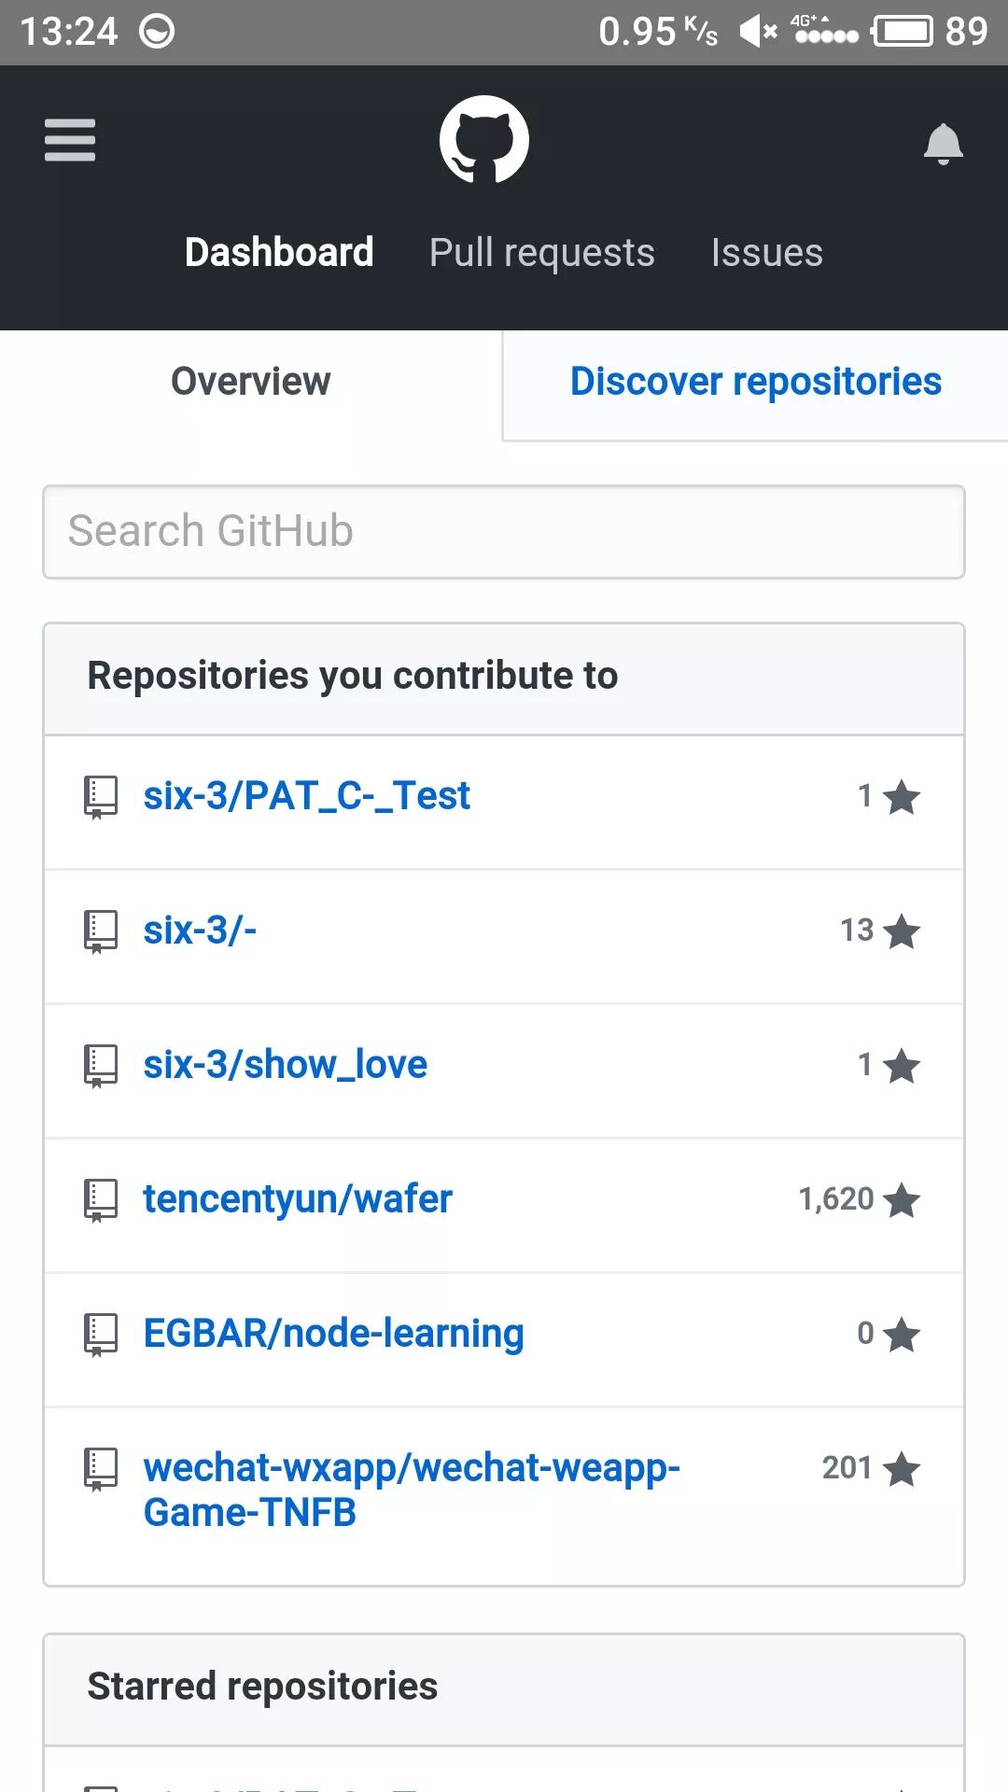Open tencentyun/wafer repository
This screenshot has width=1008, height=1792.
coord(297,1199)
